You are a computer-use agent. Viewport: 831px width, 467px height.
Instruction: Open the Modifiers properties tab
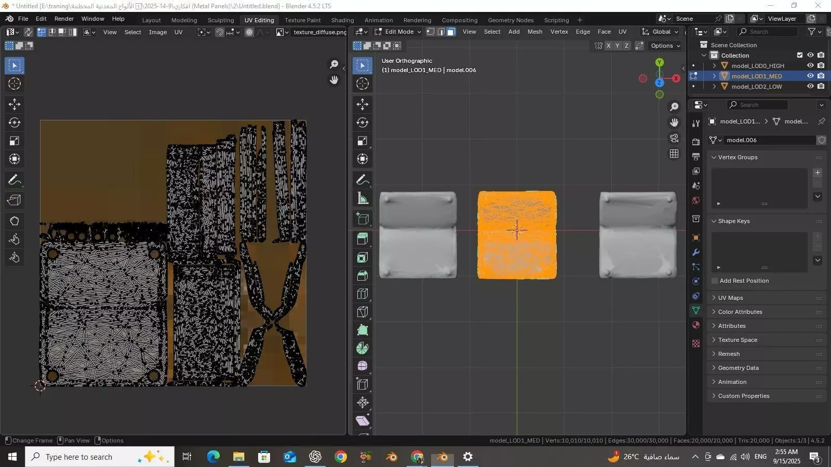coord(696,252)
